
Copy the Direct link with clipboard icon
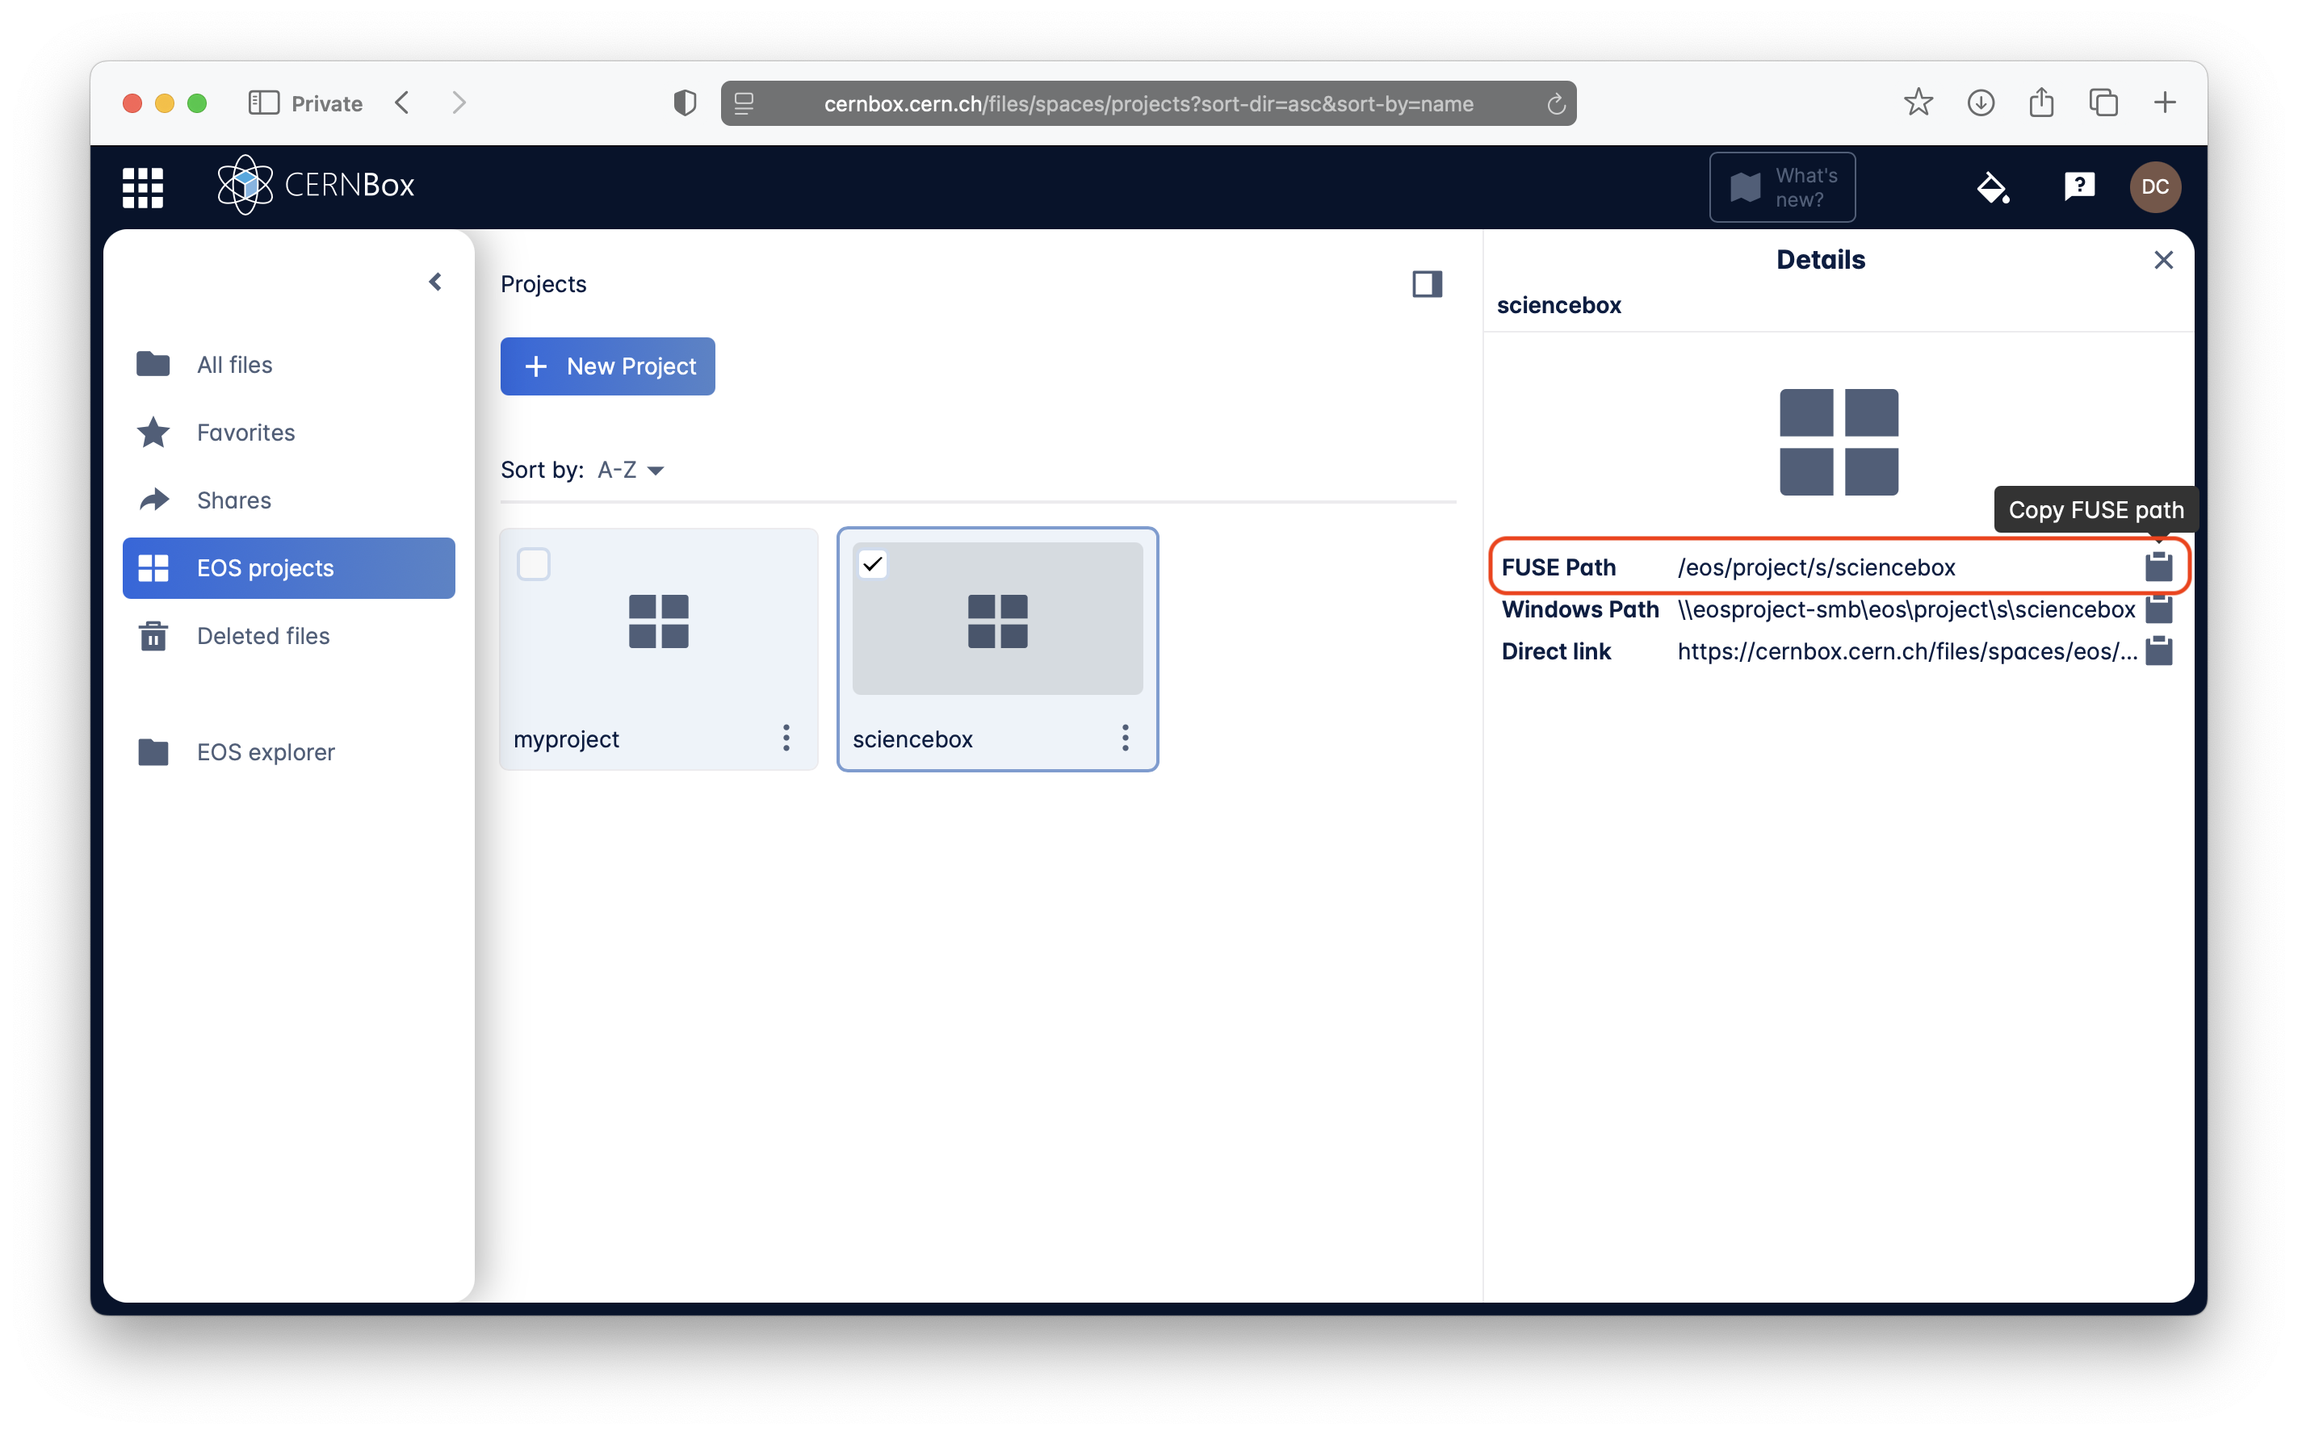point(2158,651)
